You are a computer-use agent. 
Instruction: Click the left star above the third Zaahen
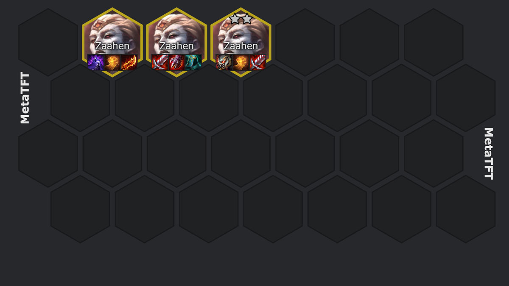(x=235, y=19)
